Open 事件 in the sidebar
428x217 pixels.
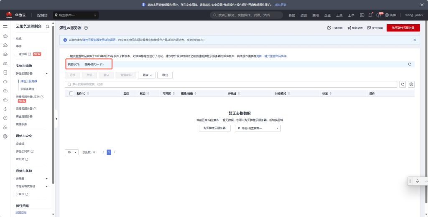point(18,46)
